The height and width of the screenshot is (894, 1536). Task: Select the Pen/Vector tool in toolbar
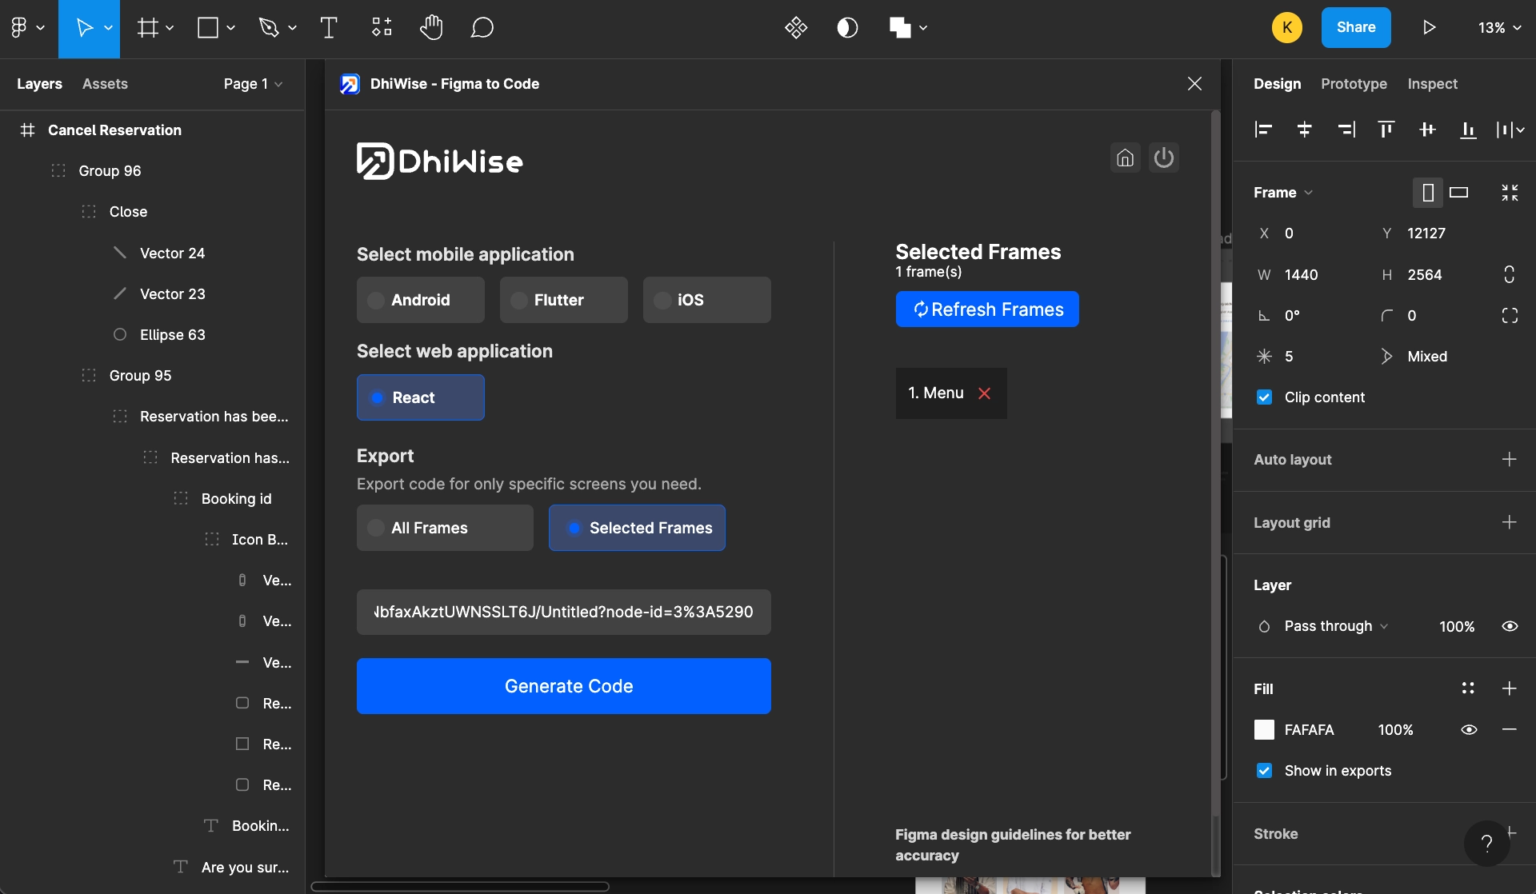(267, 26)
